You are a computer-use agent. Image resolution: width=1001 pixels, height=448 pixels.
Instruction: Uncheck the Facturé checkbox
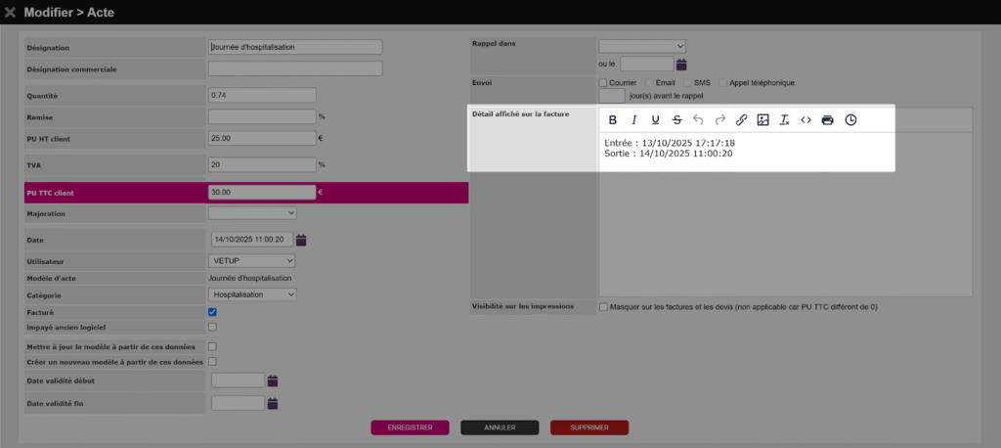pos(212,312)
